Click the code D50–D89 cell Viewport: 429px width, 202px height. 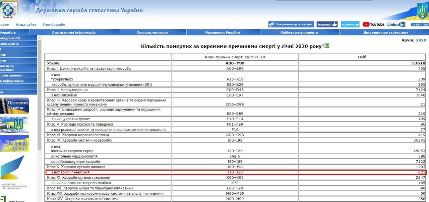[x=235, y=102]
